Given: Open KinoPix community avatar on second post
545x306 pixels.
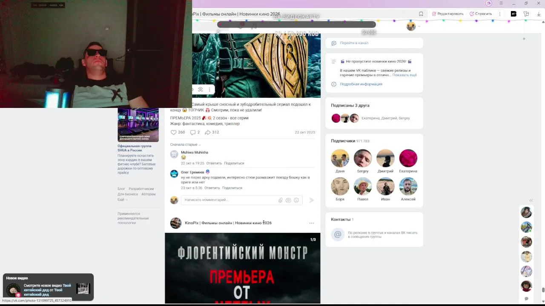Looking at the screenshot, I should (x=176, y=223).
